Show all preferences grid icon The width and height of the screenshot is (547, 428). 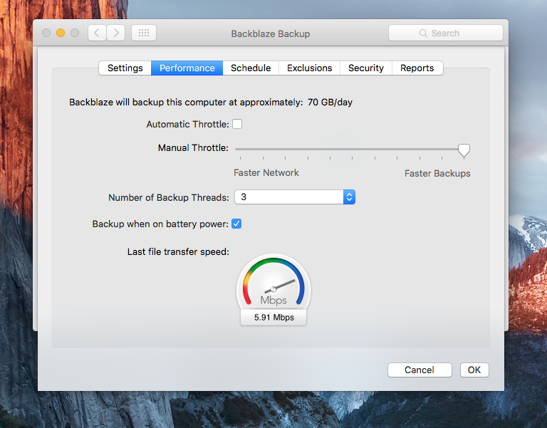click(x=144, y=33)
